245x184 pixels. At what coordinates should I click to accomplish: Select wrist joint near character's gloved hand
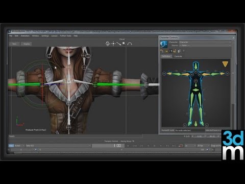tap(146, 84)
